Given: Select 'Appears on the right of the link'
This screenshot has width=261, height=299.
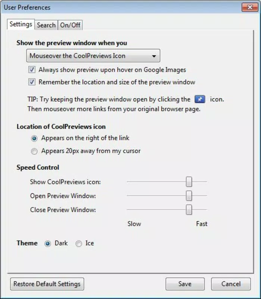Looking at the screenshot, I should [x=34, y=138].
